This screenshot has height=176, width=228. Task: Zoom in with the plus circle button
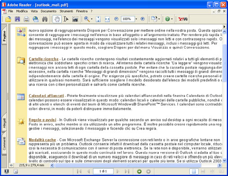pyautogui.click(x=143, y=19)
